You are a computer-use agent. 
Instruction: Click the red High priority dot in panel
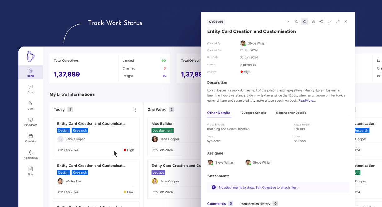click(x=242, y=72)
